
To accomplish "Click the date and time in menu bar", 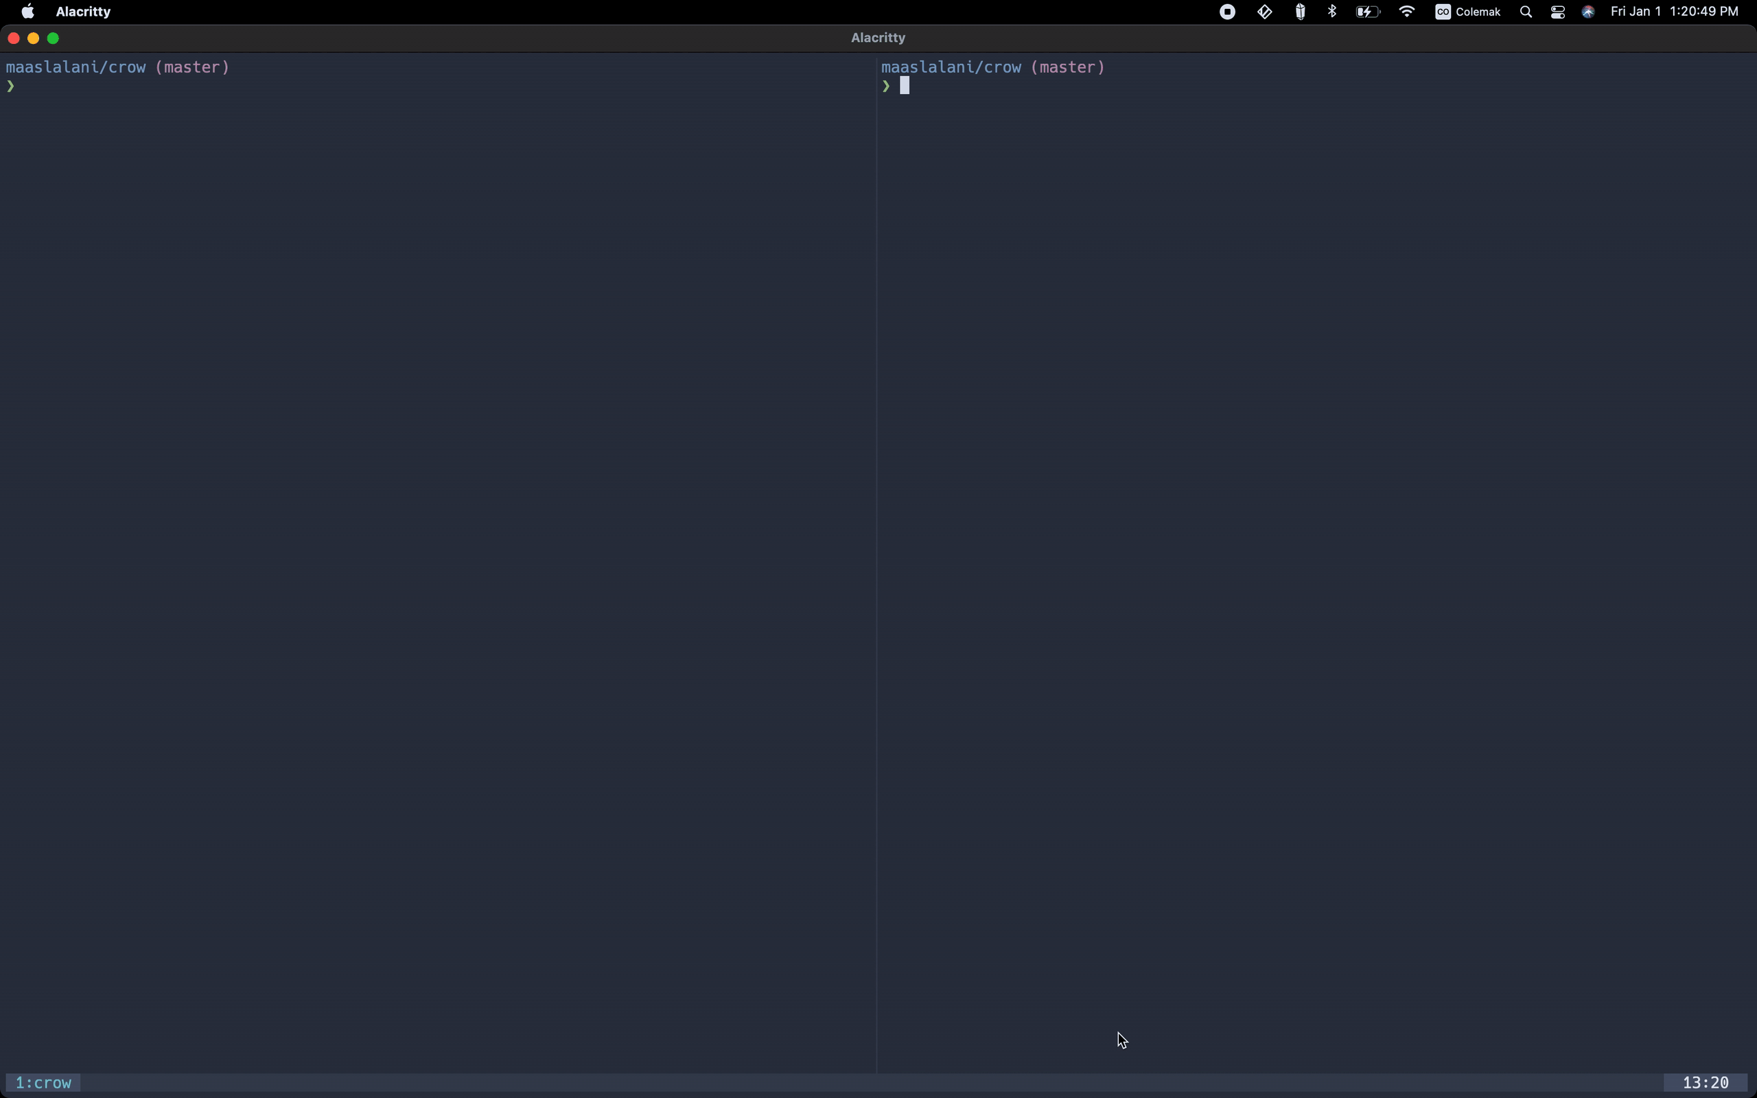I will tap(1673, 12).
